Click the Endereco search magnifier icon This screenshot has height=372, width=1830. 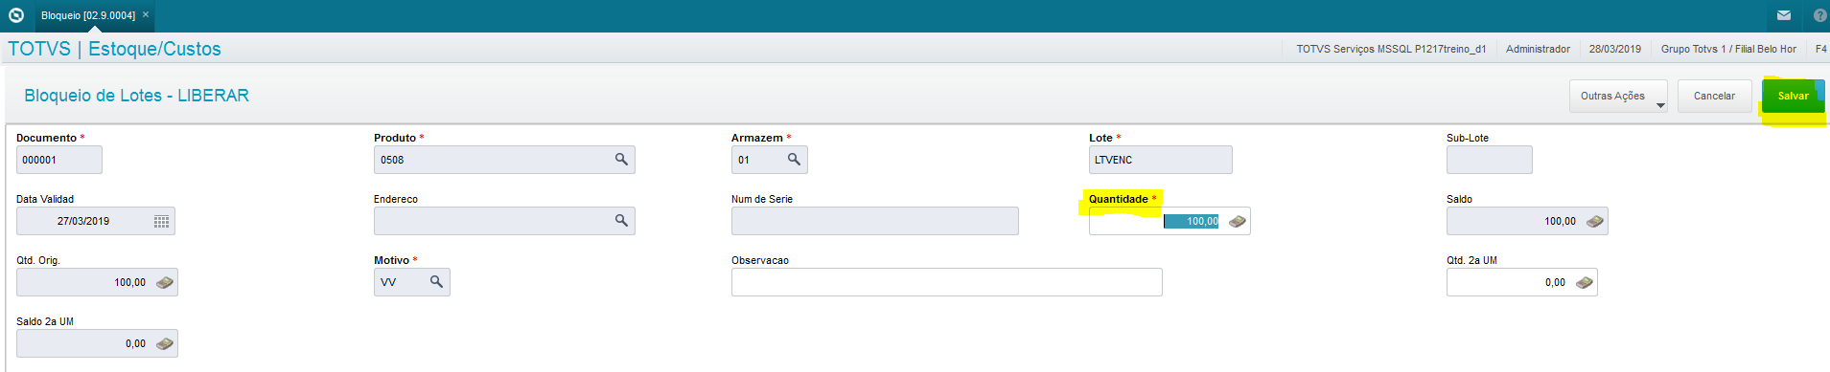(x=621, y=221)
